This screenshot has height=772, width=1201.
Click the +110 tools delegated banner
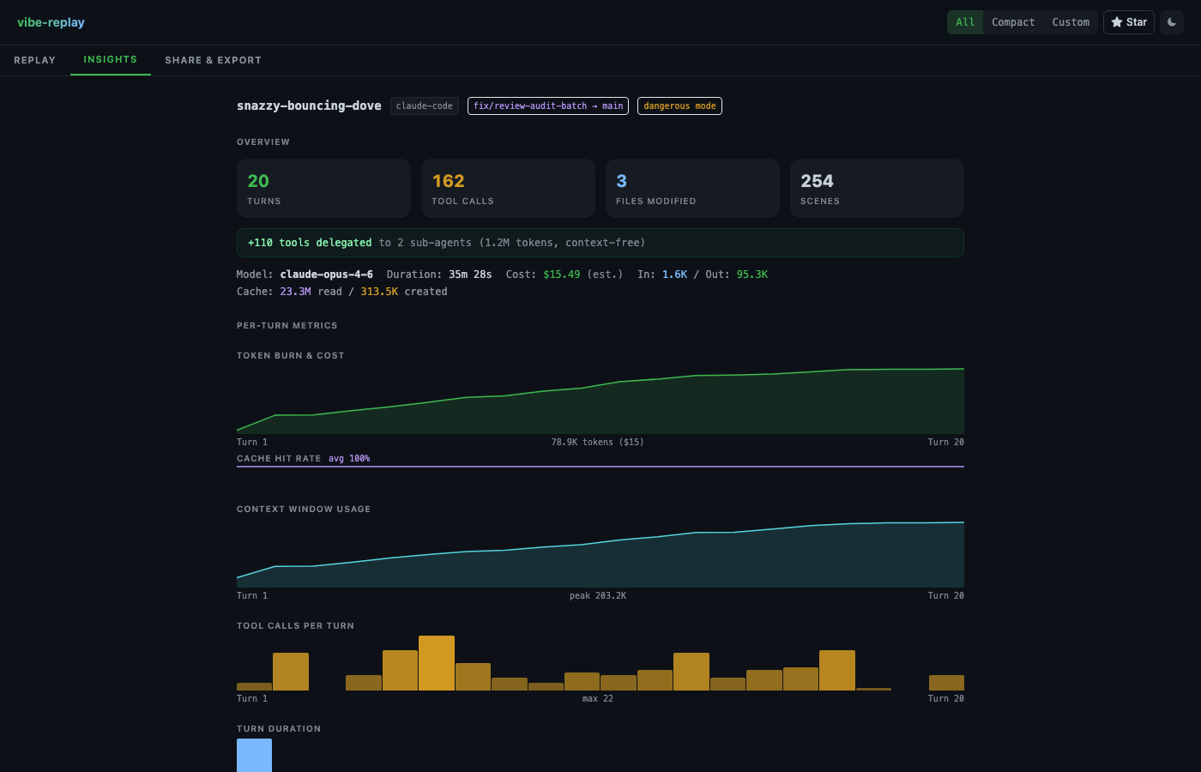600,242
